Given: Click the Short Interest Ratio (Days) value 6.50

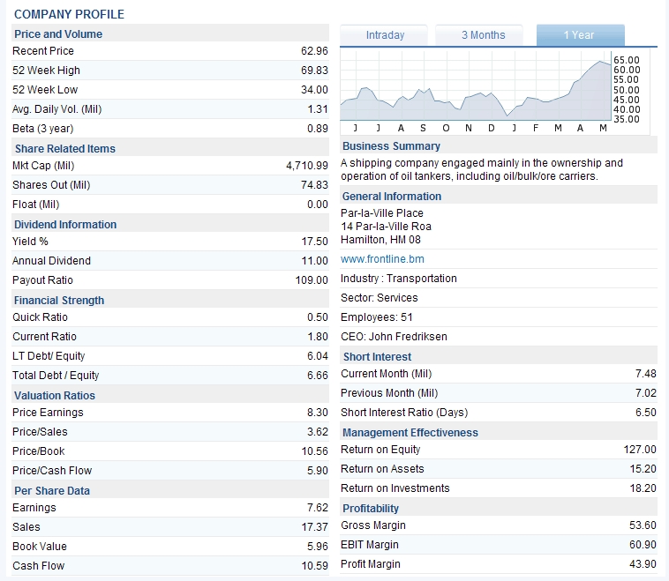Looking at the screenshot, I should [645, 413].
